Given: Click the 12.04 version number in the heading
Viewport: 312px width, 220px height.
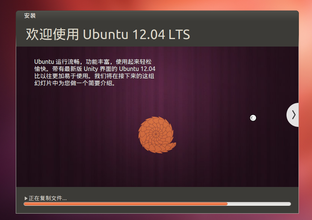Looking at the screenshot, I should click(149, 34).
